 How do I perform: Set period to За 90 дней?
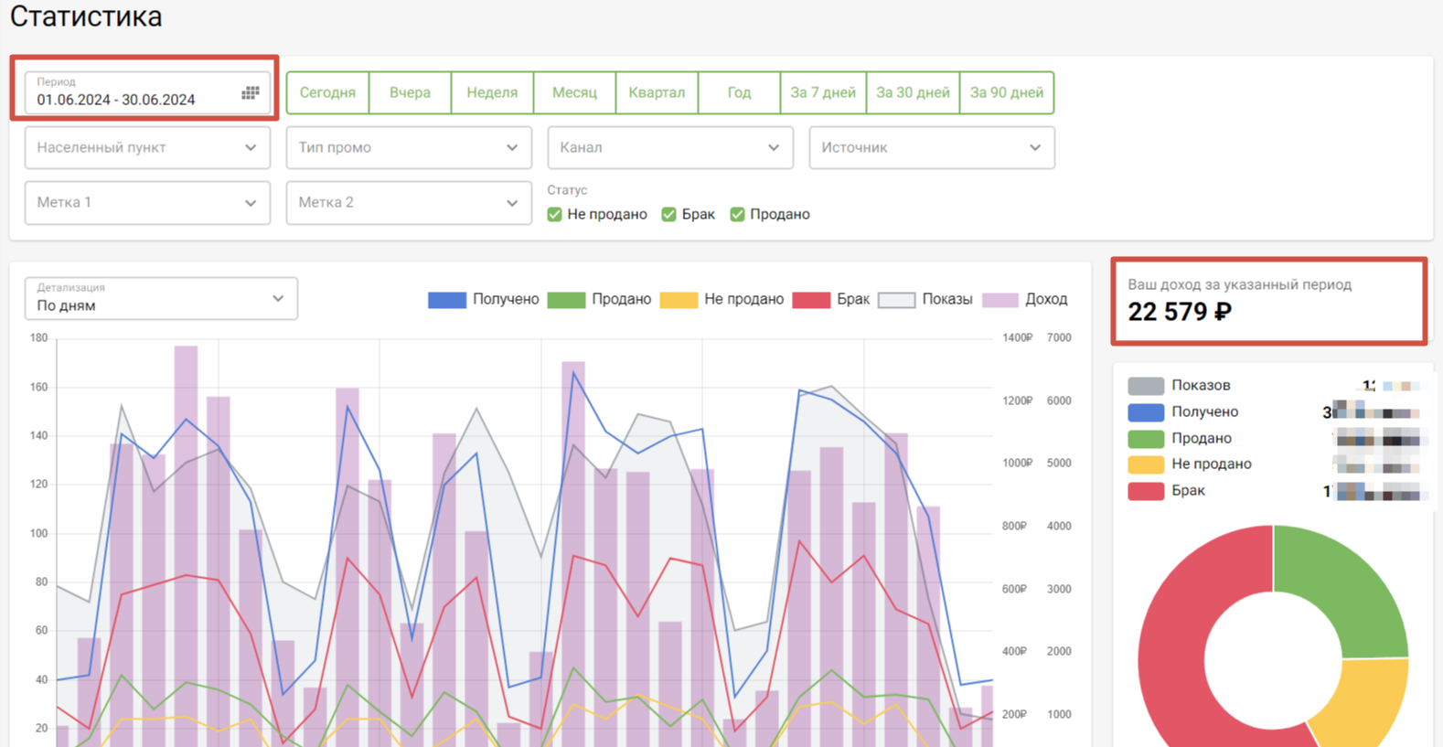tap(1007, 92)
